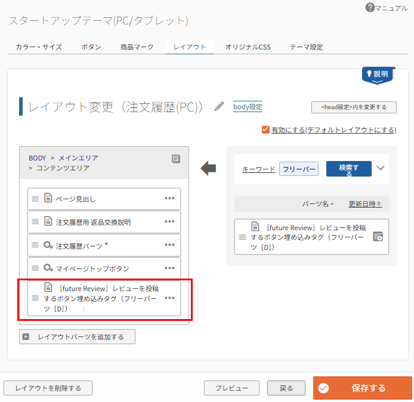
Task: Click the 保存する button
Action: [x=363, y=388]
